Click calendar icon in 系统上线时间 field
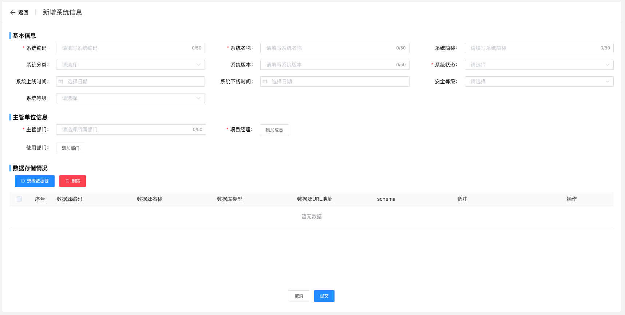The width and height of the screenshot is (625, 315). point(61,81)
